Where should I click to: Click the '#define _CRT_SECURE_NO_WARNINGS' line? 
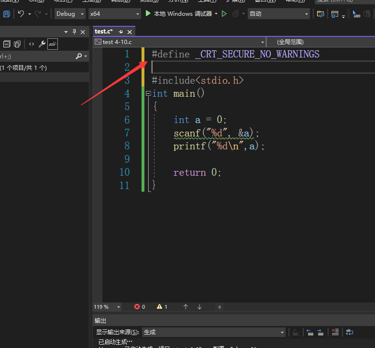coord(235,54)
